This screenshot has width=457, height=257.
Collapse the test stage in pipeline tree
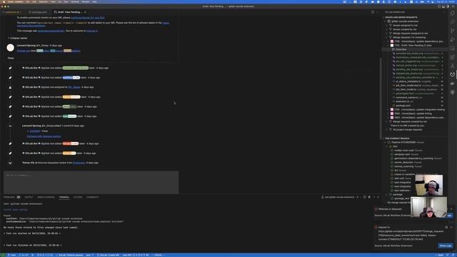coord(387,146)
